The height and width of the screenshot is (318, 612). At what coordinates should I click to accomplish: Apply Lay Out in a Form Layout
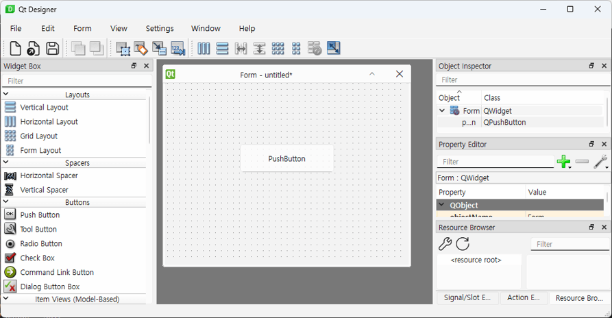coord(296,49)
